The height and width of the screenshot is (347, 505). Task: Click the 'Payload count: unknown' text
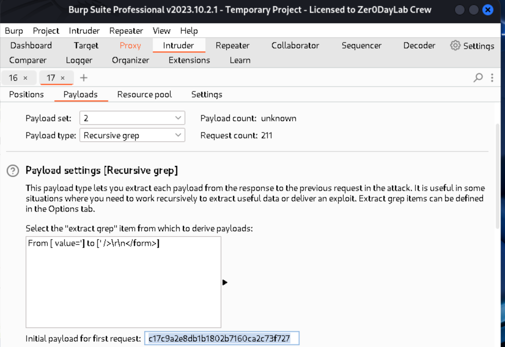(248, 118)
